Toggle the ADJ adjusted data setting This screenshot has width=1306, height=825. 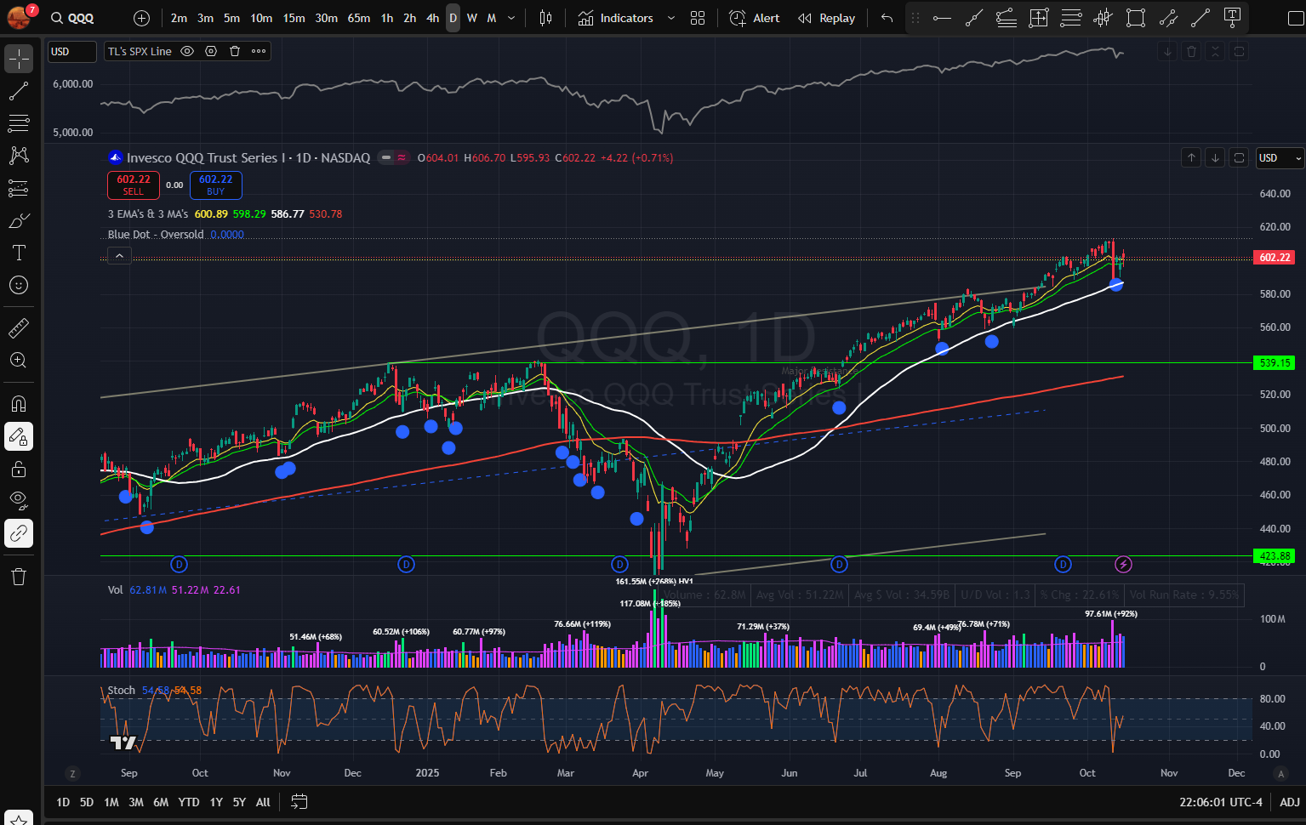pos(1290,802)
